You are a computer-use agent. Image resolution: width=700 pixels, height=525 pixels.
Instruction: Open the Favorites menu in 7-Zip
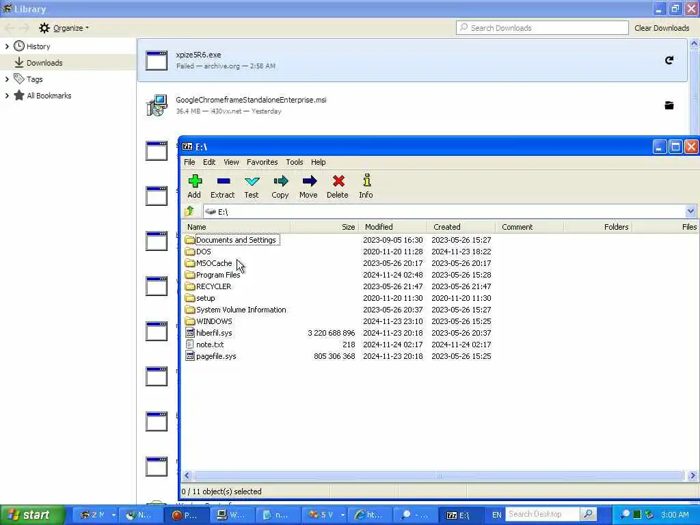[x=262, y=162]
